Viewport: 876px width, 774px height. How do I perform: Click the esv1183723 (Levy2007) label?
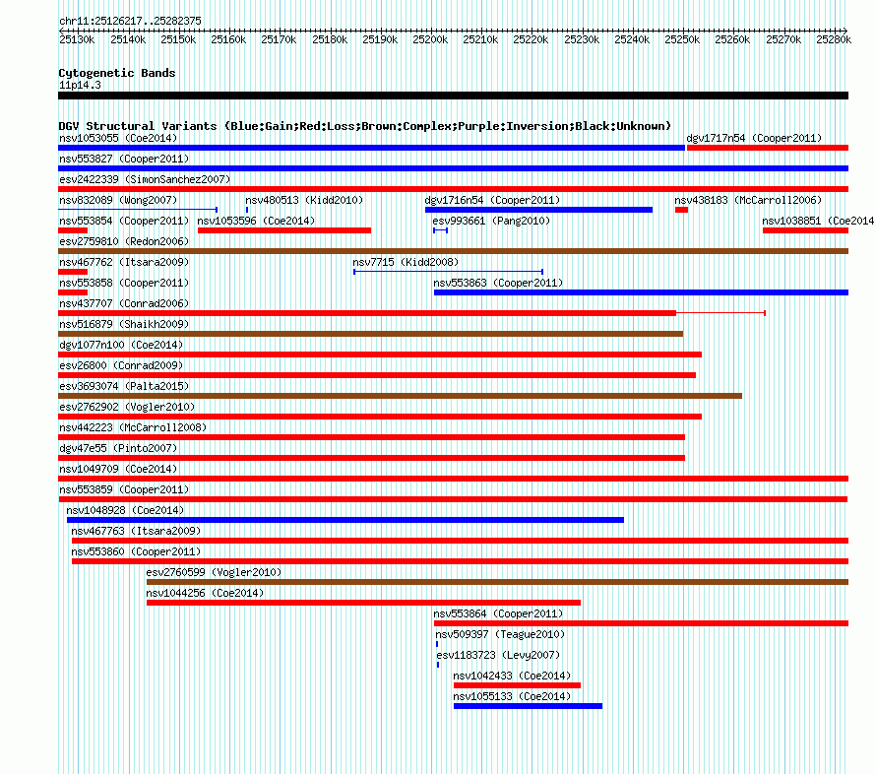pos(498,655)
